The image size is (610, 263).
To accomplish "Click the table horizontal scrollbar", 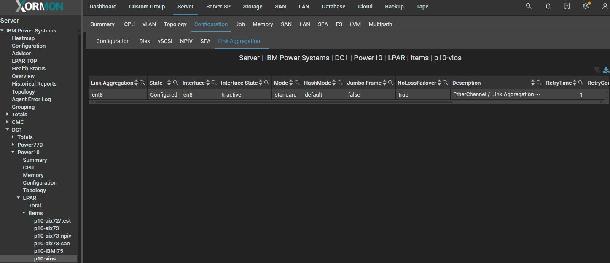I will 270,102.
